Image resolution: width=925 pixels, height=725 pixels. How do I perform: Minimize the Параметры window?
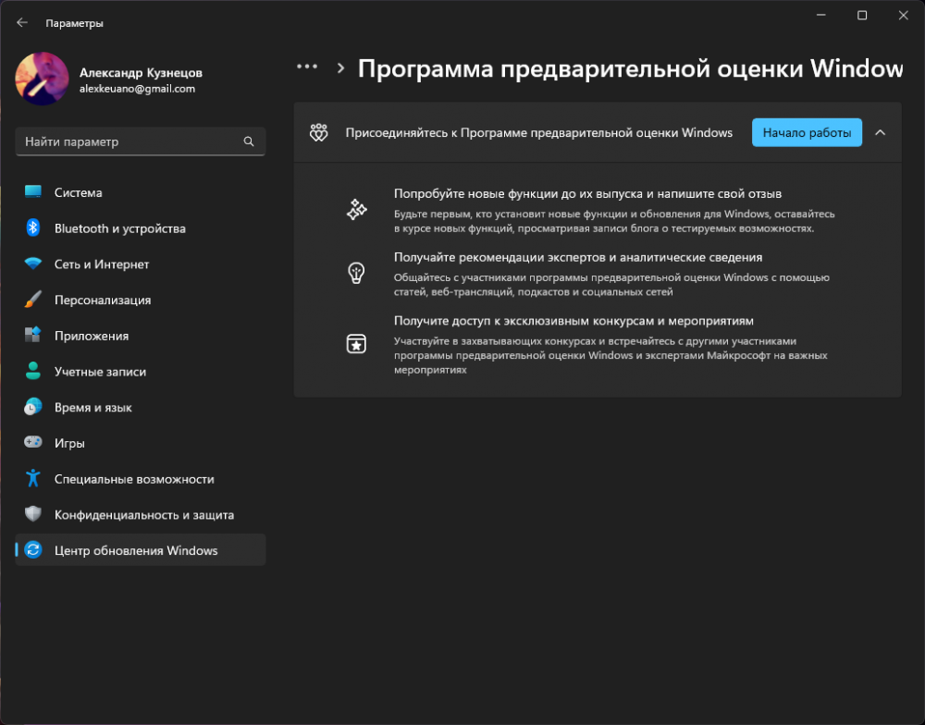820,15
